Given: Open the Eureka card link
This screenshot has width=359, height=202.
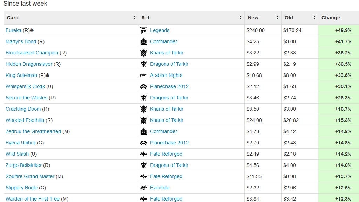Looking at the screenshot, I should pyautogui.click(x=14, y=30).
